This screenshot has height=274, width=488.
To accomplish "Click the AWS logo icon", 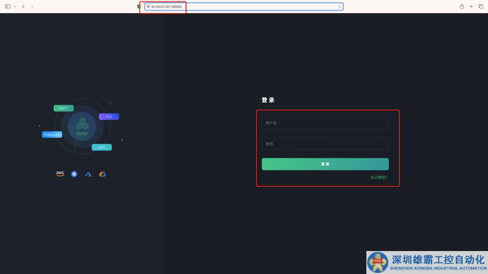I will tap(60, 174).
